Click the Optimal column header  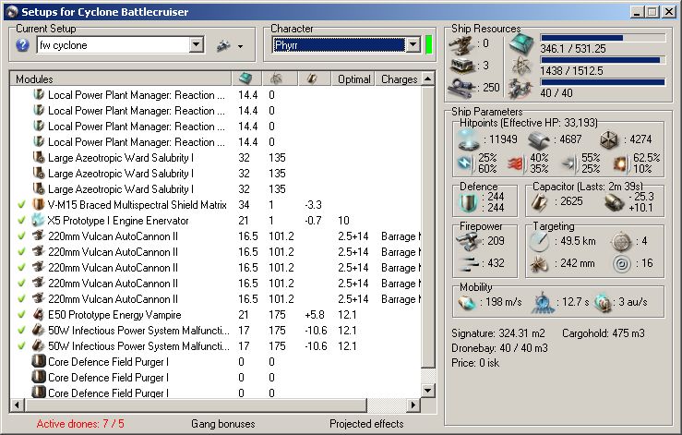coord(353,79)
